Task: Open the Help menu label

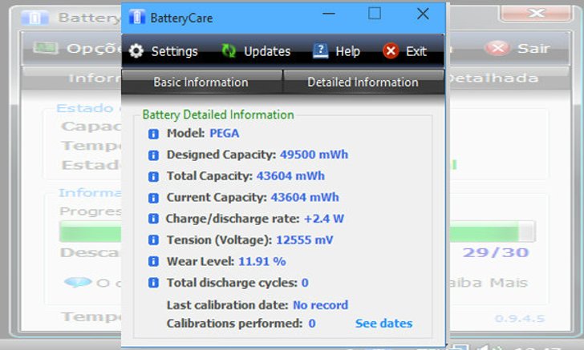Action: pyautogui.click(x=347, y=51)
